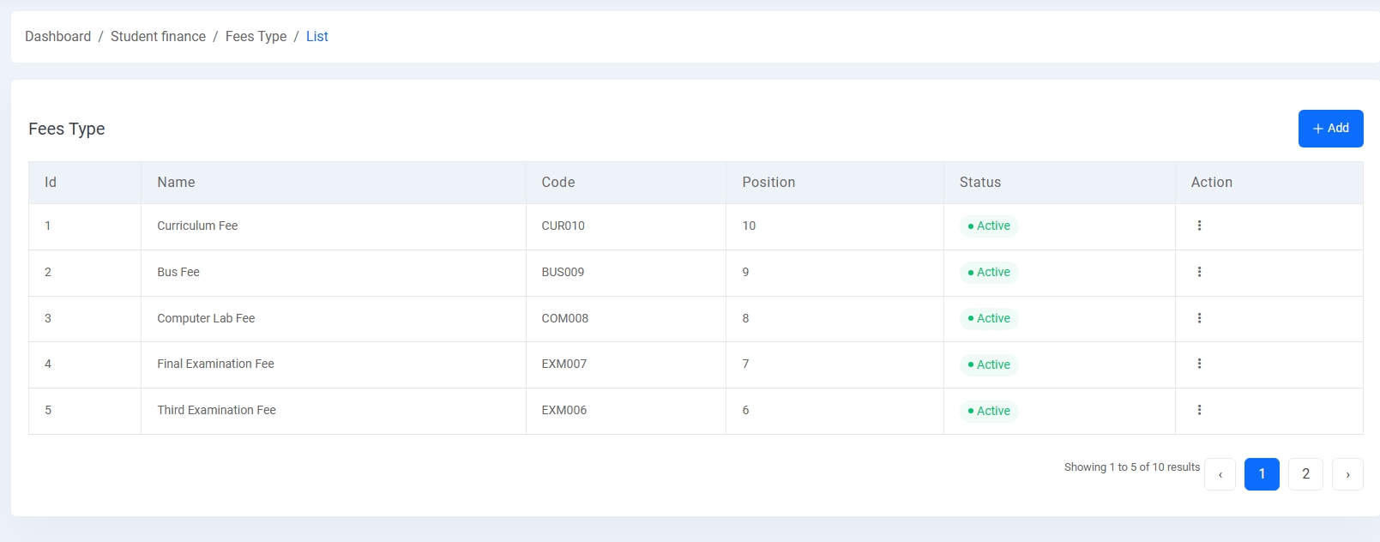Click Active status badge for Bus Fee
1380x542 pixels.
tap(989, 272)
